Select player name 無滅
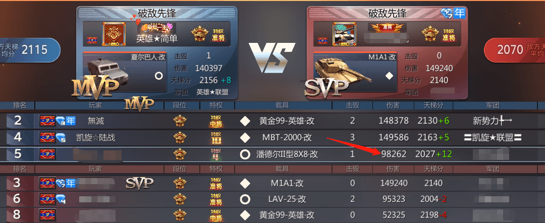Image resolution: width=545 pixels, height=223 pixels. 96,121
